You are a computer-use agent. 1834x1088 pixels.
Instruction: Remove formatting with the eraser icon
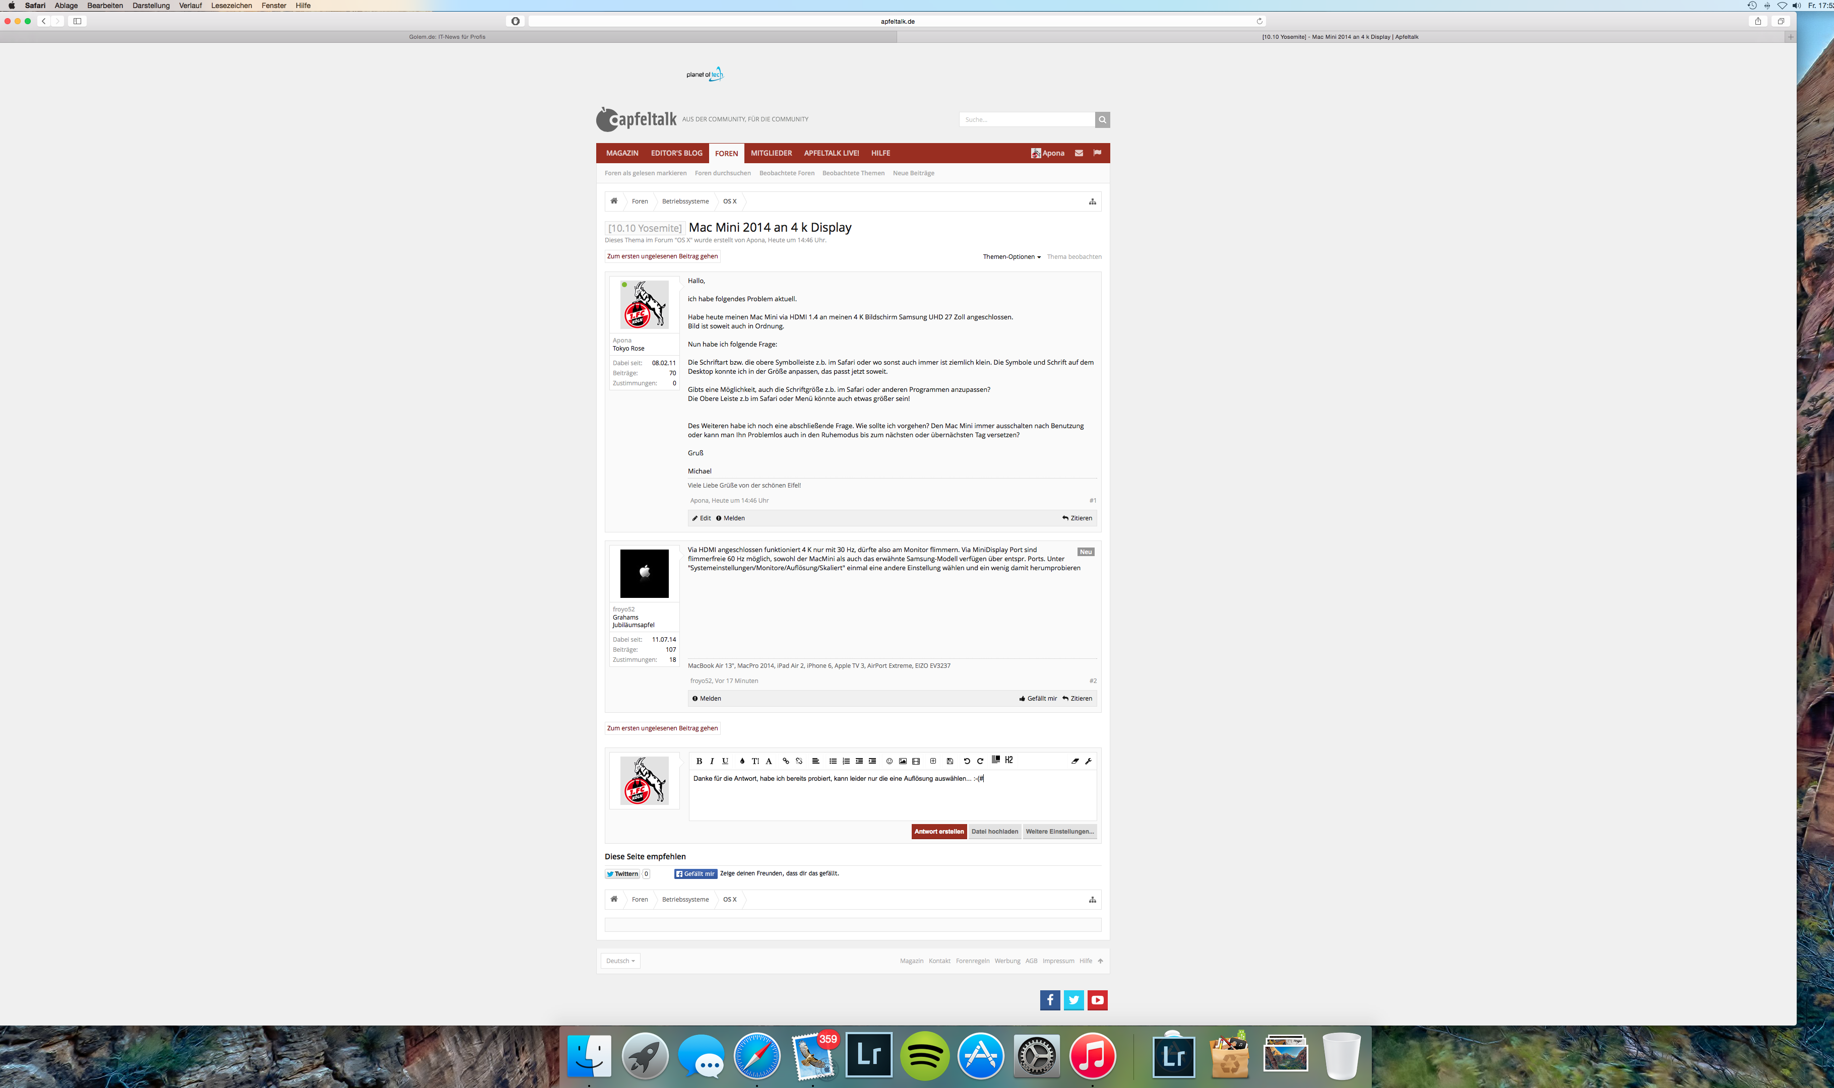pyautogui.click(x=1074, y=761)
